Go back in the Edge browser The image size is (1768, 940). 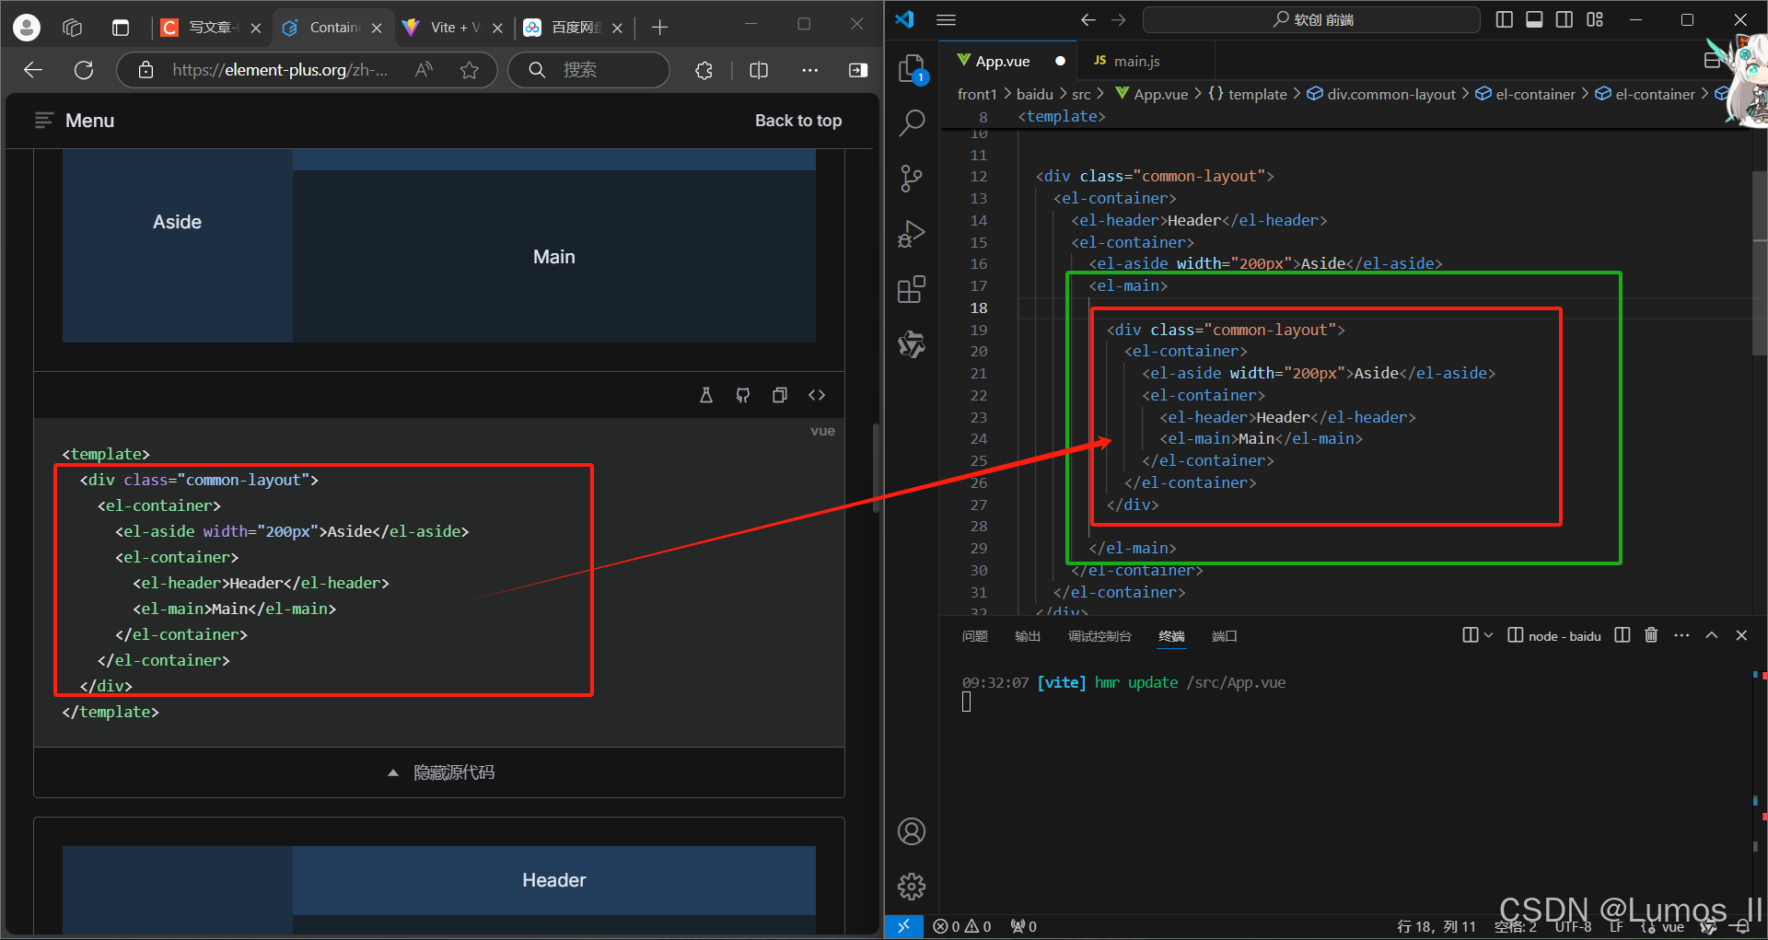[x=33, y=70]
